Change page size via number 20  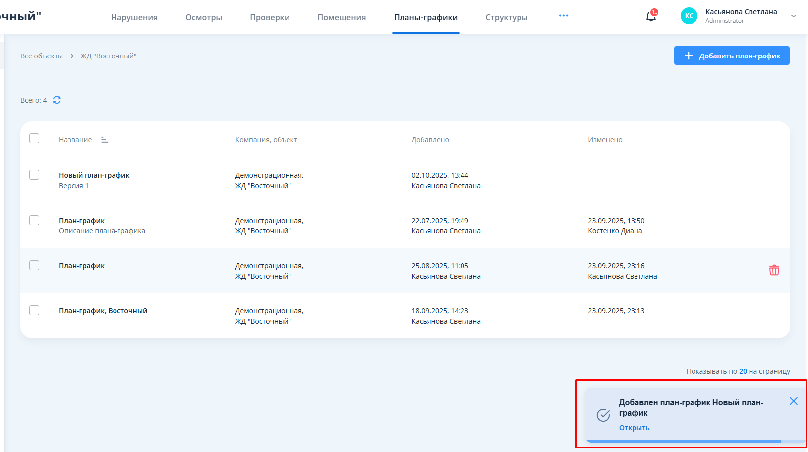click(743, 371)
